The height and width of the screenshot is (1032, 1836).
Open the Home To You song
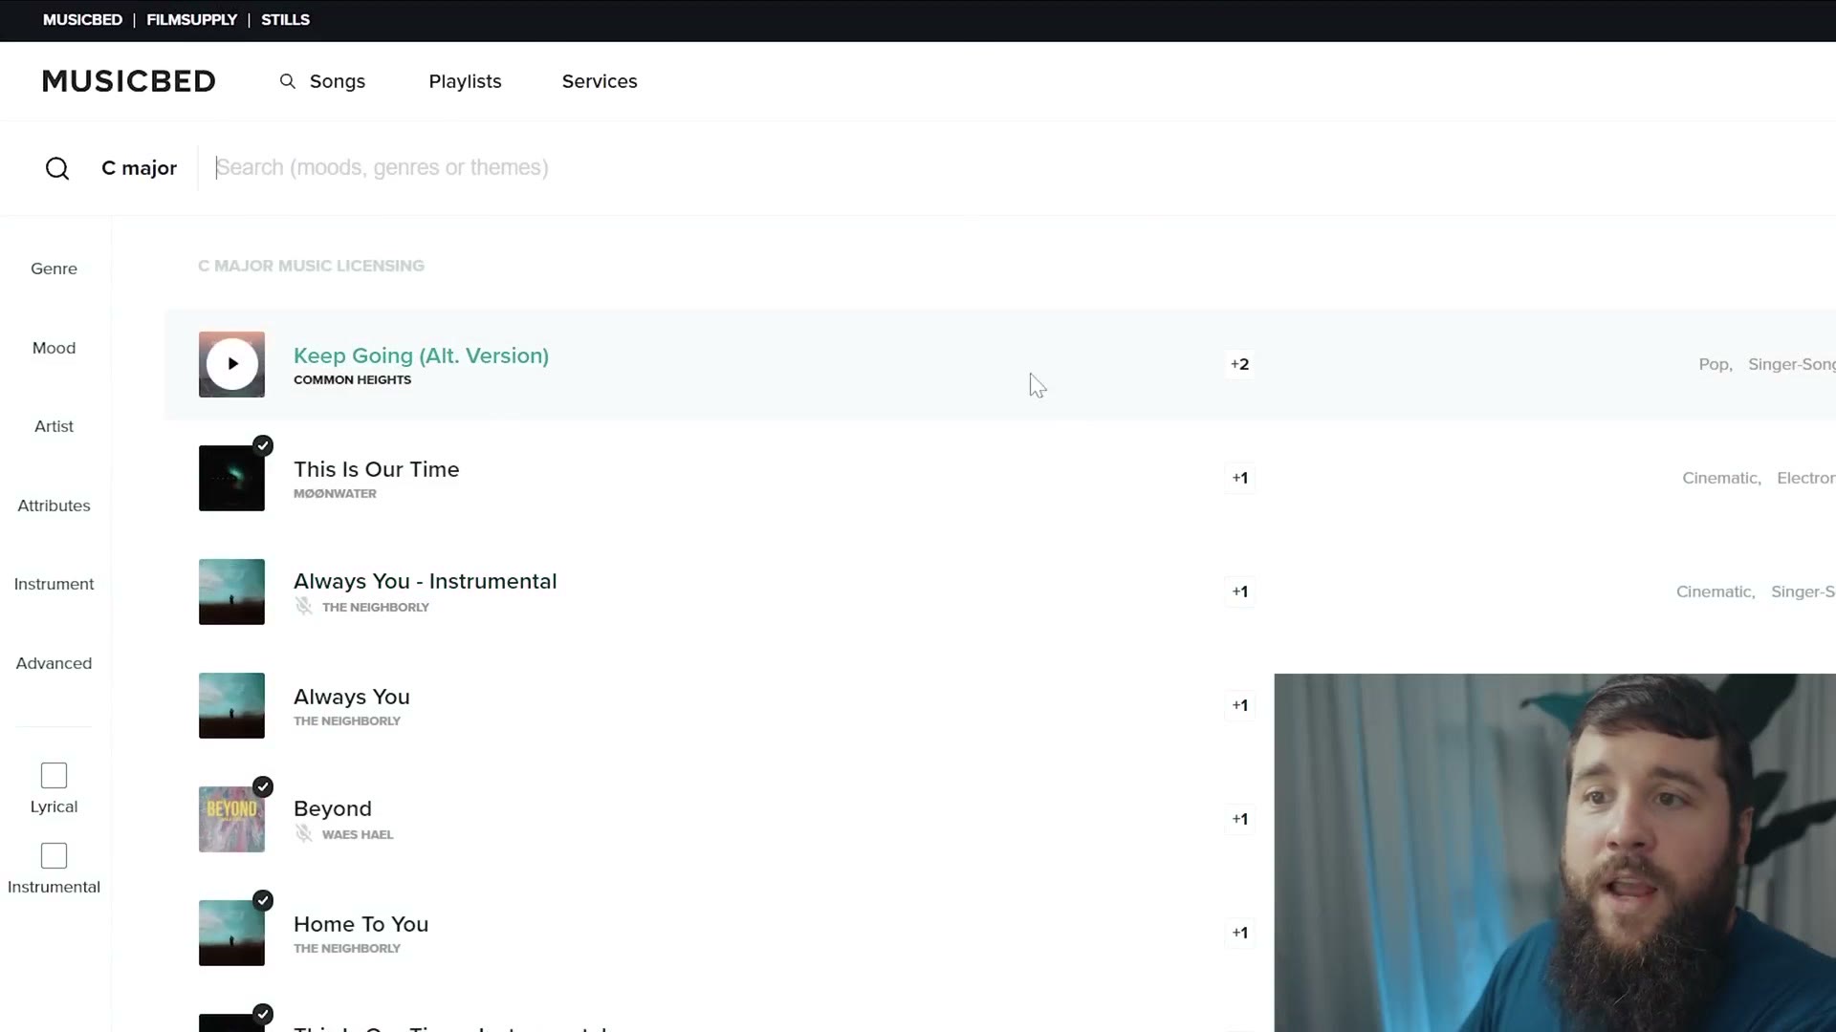[361, 925]
